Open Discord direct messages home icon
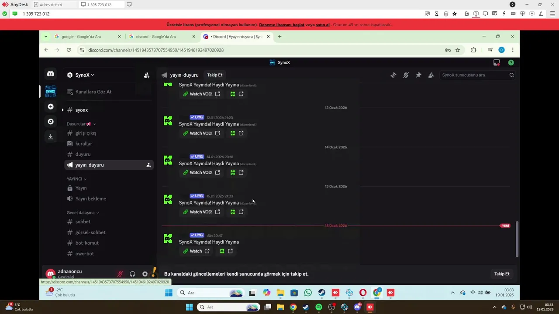 51,74
